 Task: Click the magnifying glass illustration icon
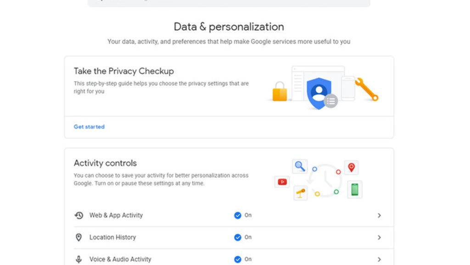pos(300,166)
